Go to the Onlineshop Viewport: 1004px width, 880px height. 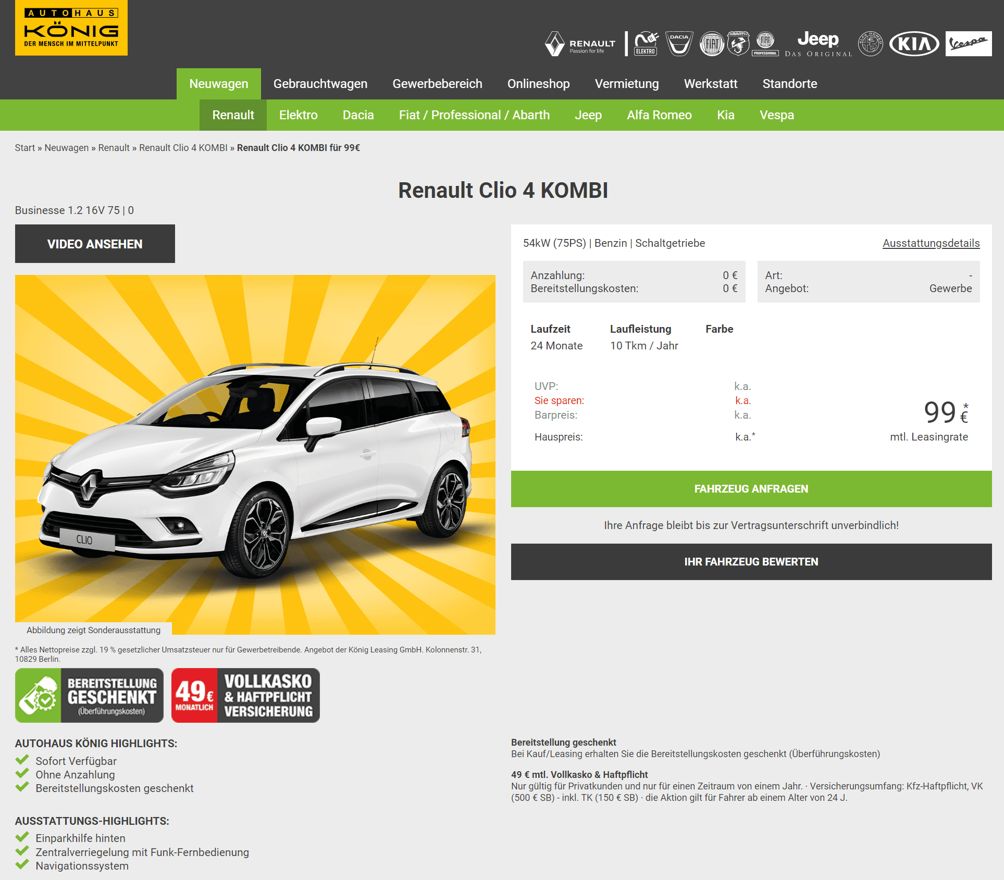[539, 84]
